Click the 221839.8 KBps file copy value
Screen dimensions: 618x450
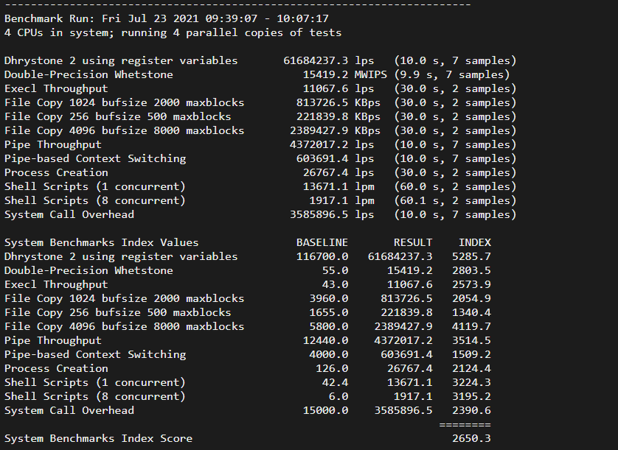338,116
